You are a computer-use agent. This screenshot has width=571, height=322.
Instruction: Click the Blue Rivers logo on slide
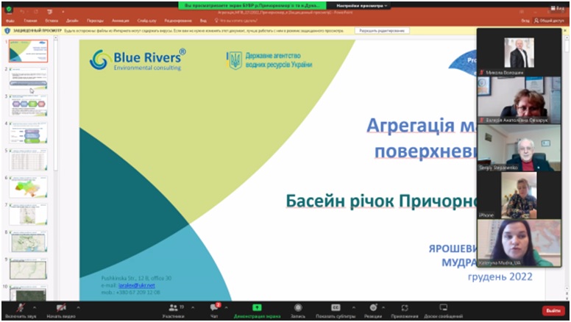[138, 60]
